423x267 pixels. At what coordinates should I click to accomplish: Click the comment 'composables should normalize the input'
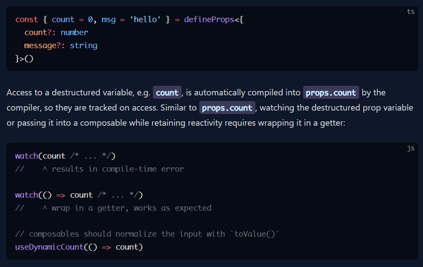click(x=147, y=234)
